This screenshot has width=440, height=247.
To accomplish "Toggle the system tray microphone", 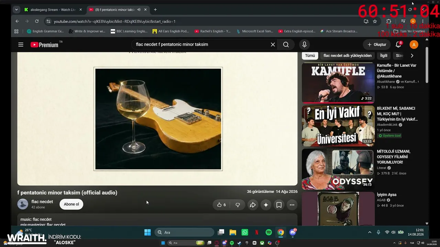I will pos(378,232).
